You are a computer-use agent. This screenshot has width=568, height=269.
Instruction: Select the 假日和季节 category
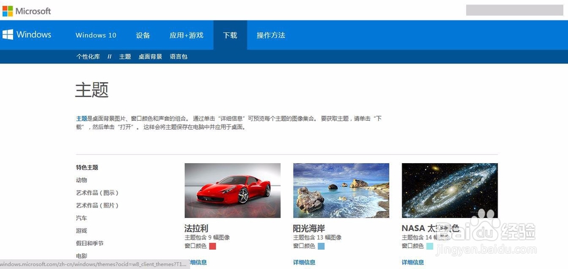pos(90,244)
